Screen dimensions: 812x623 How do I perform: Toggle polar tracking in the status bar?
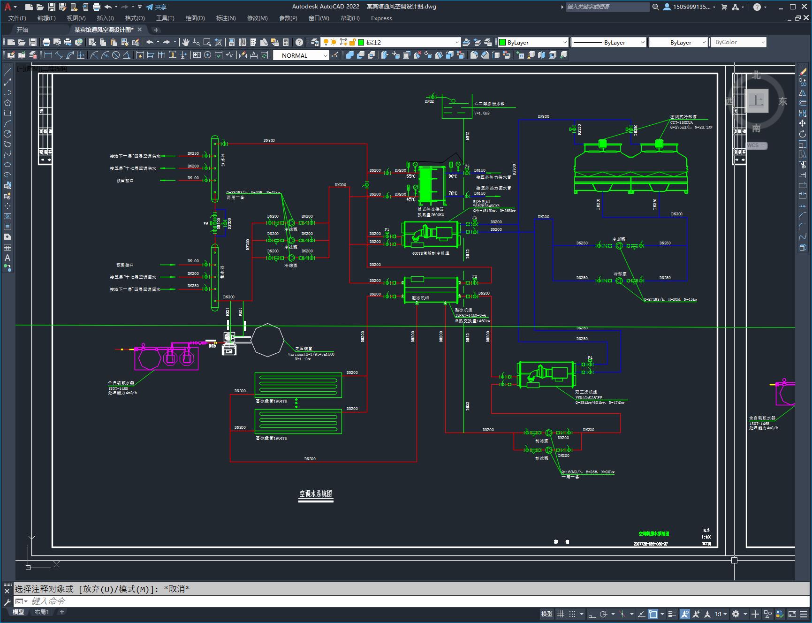coord(603,614)
